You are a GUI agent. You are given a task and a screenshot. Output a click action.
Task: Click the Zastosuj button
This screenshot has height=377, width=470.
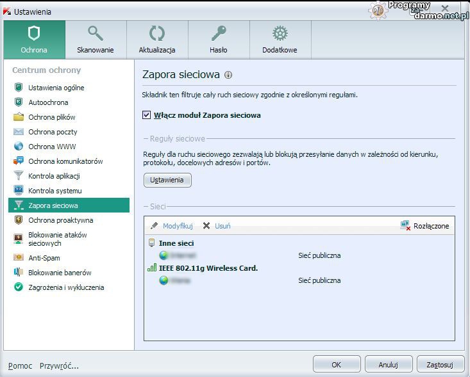441,364
